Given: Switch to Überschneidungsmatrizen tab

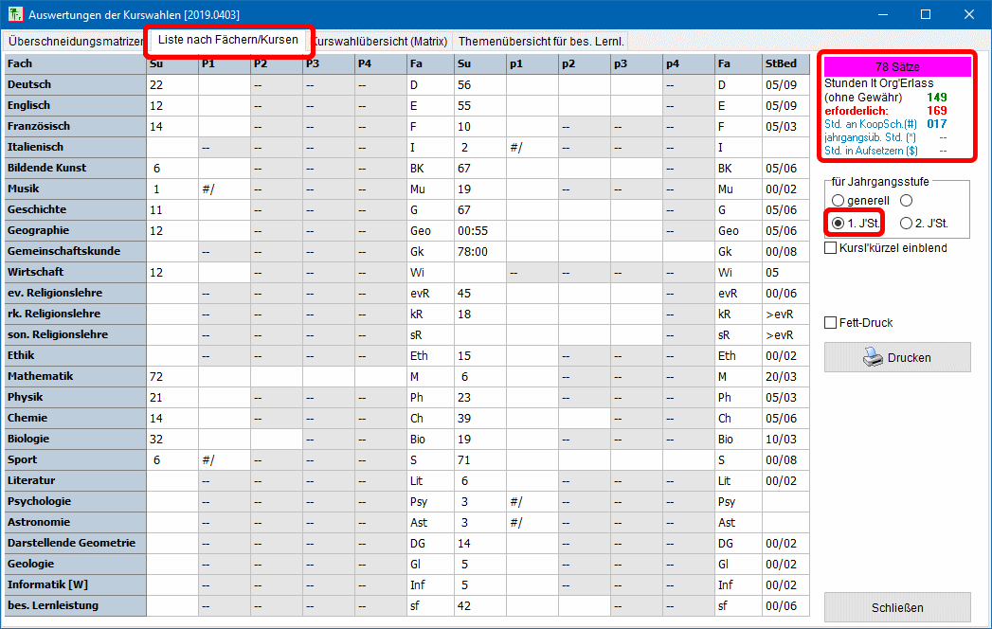Looking at the screenshot, I should pos(74,42).
